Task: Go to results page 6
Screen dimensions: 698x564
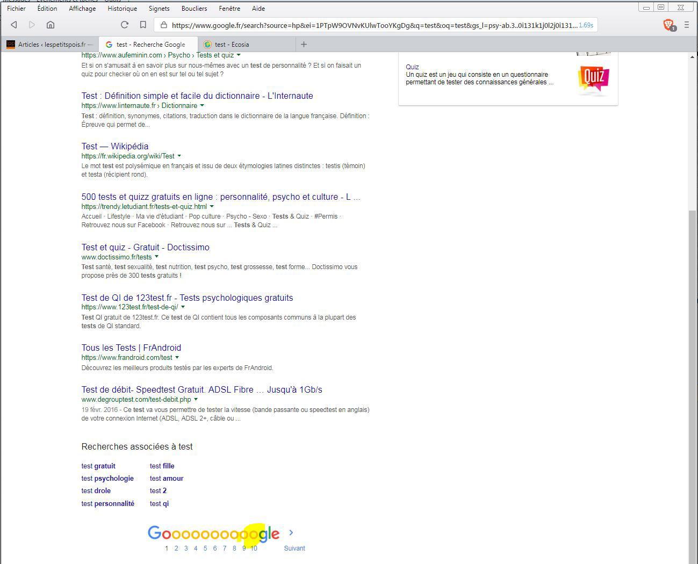Action: [215, 548]
